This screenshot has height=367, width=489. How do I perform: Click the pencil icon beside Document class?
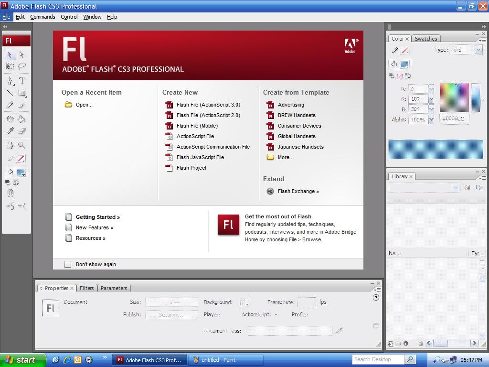[339, 330]
